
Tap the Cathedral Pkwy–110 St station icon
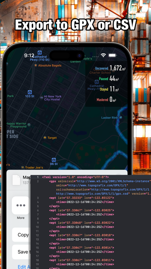pyautogui.click(x=97, y=82)
